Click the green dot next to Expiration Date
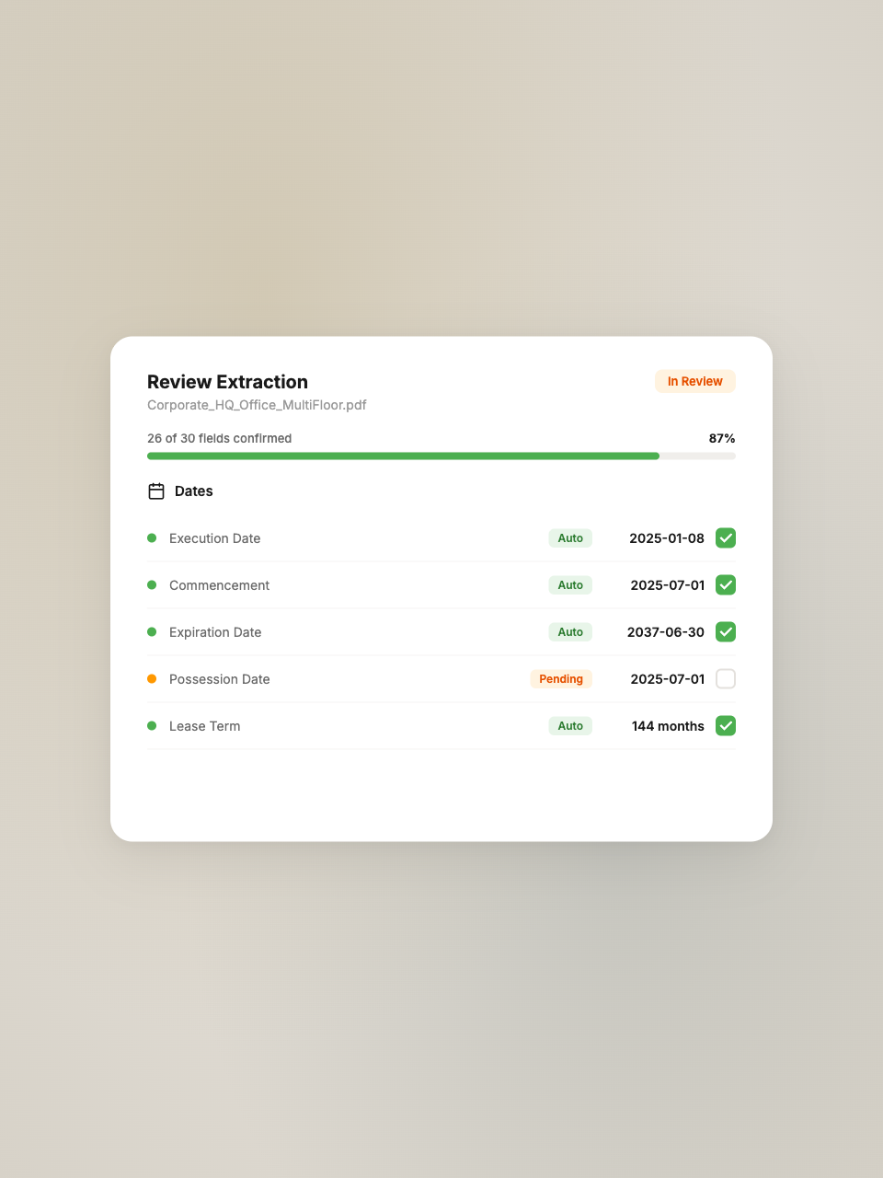883x1178 pixels. click(x=152, y=632)
